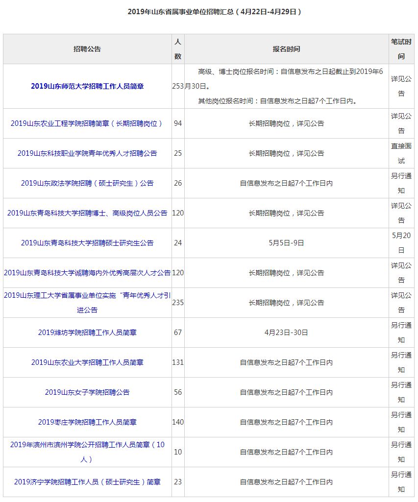The image size is (418, 502).
Task: Select headcount cell 25 for 山东科技职业学院
Action: pyautogui.click(x=178, y=153)
